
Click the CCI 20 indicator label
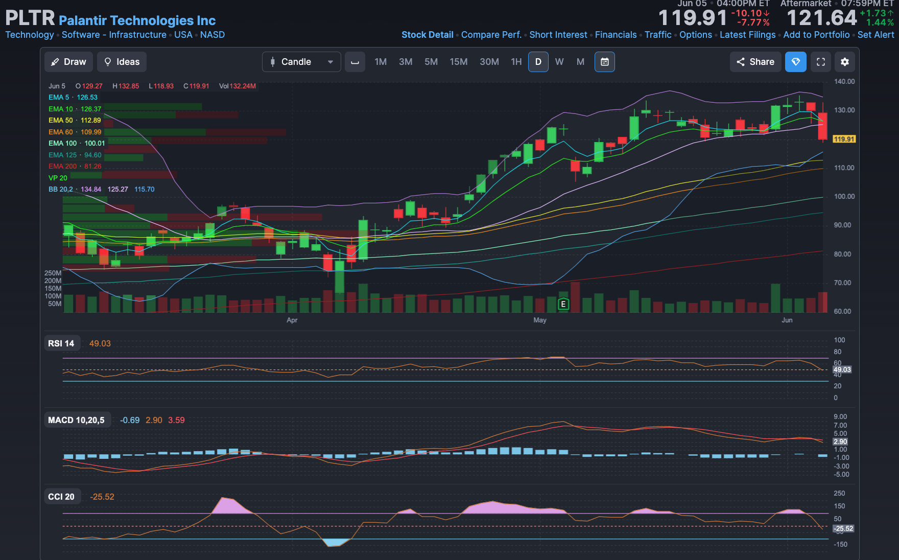(x=61, y=497)
